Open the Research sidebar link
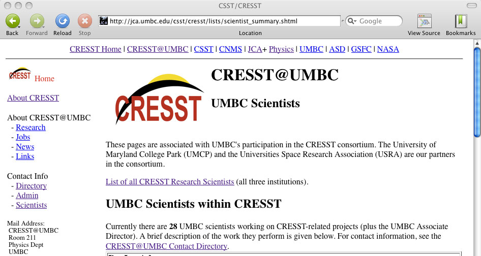The height and width of the screenshot is (256, 481). point(31,127)
